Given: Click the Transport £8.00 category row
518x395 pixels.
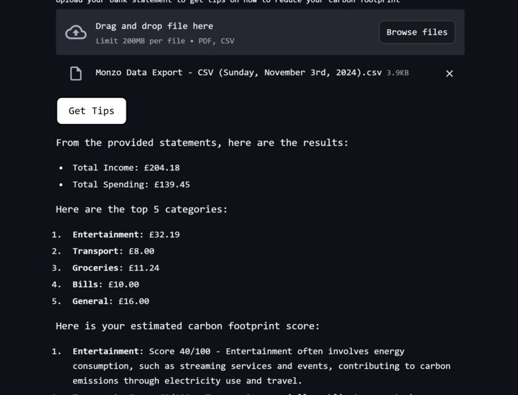Looking at the screenshot, I should [x=113, y=251].
